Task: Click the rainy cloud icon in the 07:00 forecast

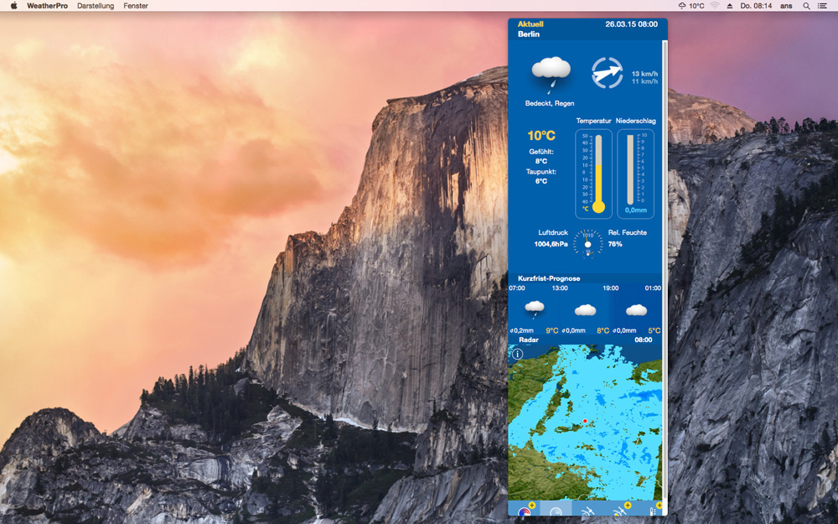Action: pos(535,309)
